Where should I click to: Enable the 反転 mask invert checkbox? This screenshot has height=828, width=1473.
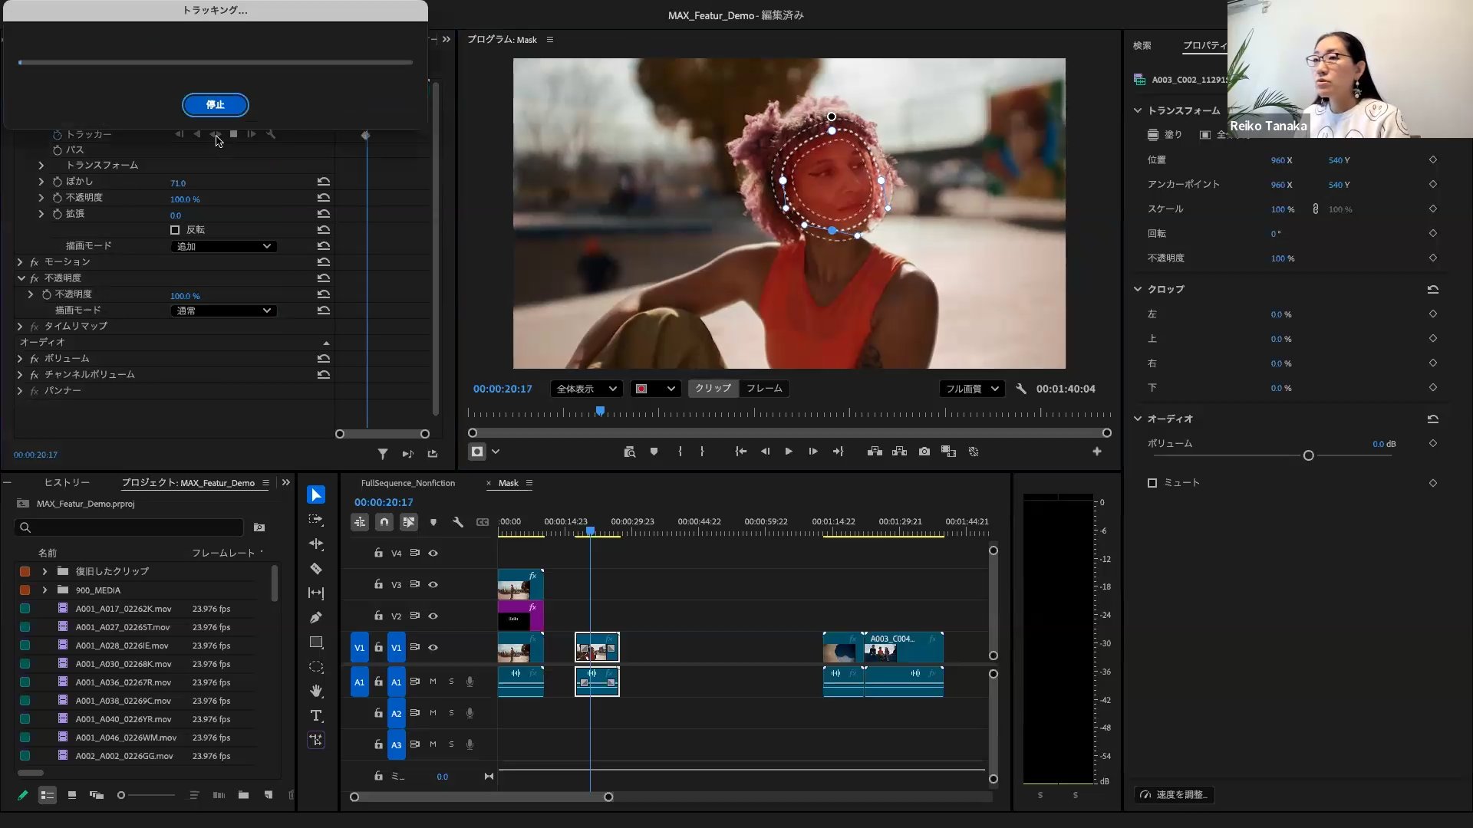coord(175,230)
